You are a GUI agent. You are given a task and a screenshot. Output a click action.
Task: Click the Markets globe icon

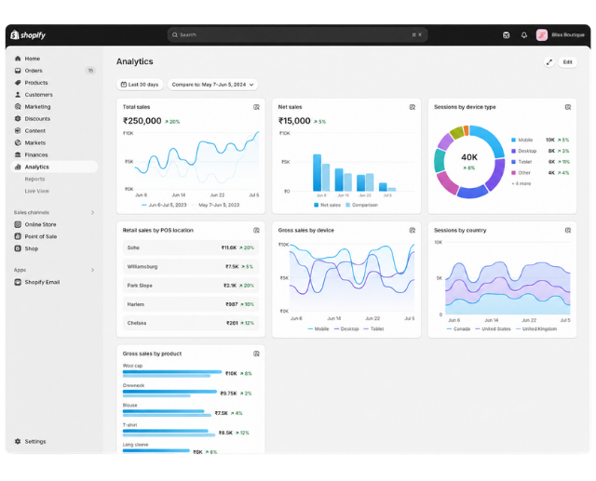tap(18, 142)
